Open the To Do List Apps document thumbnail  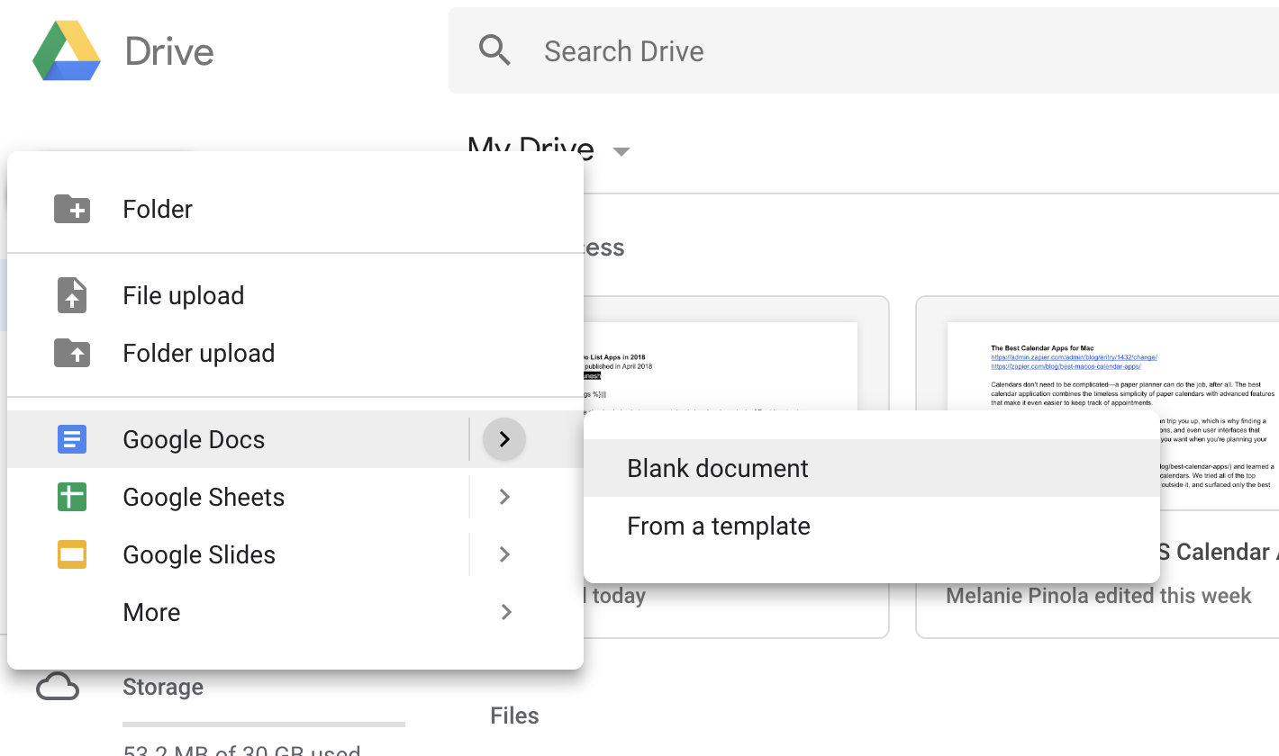(x=721, y=367)
